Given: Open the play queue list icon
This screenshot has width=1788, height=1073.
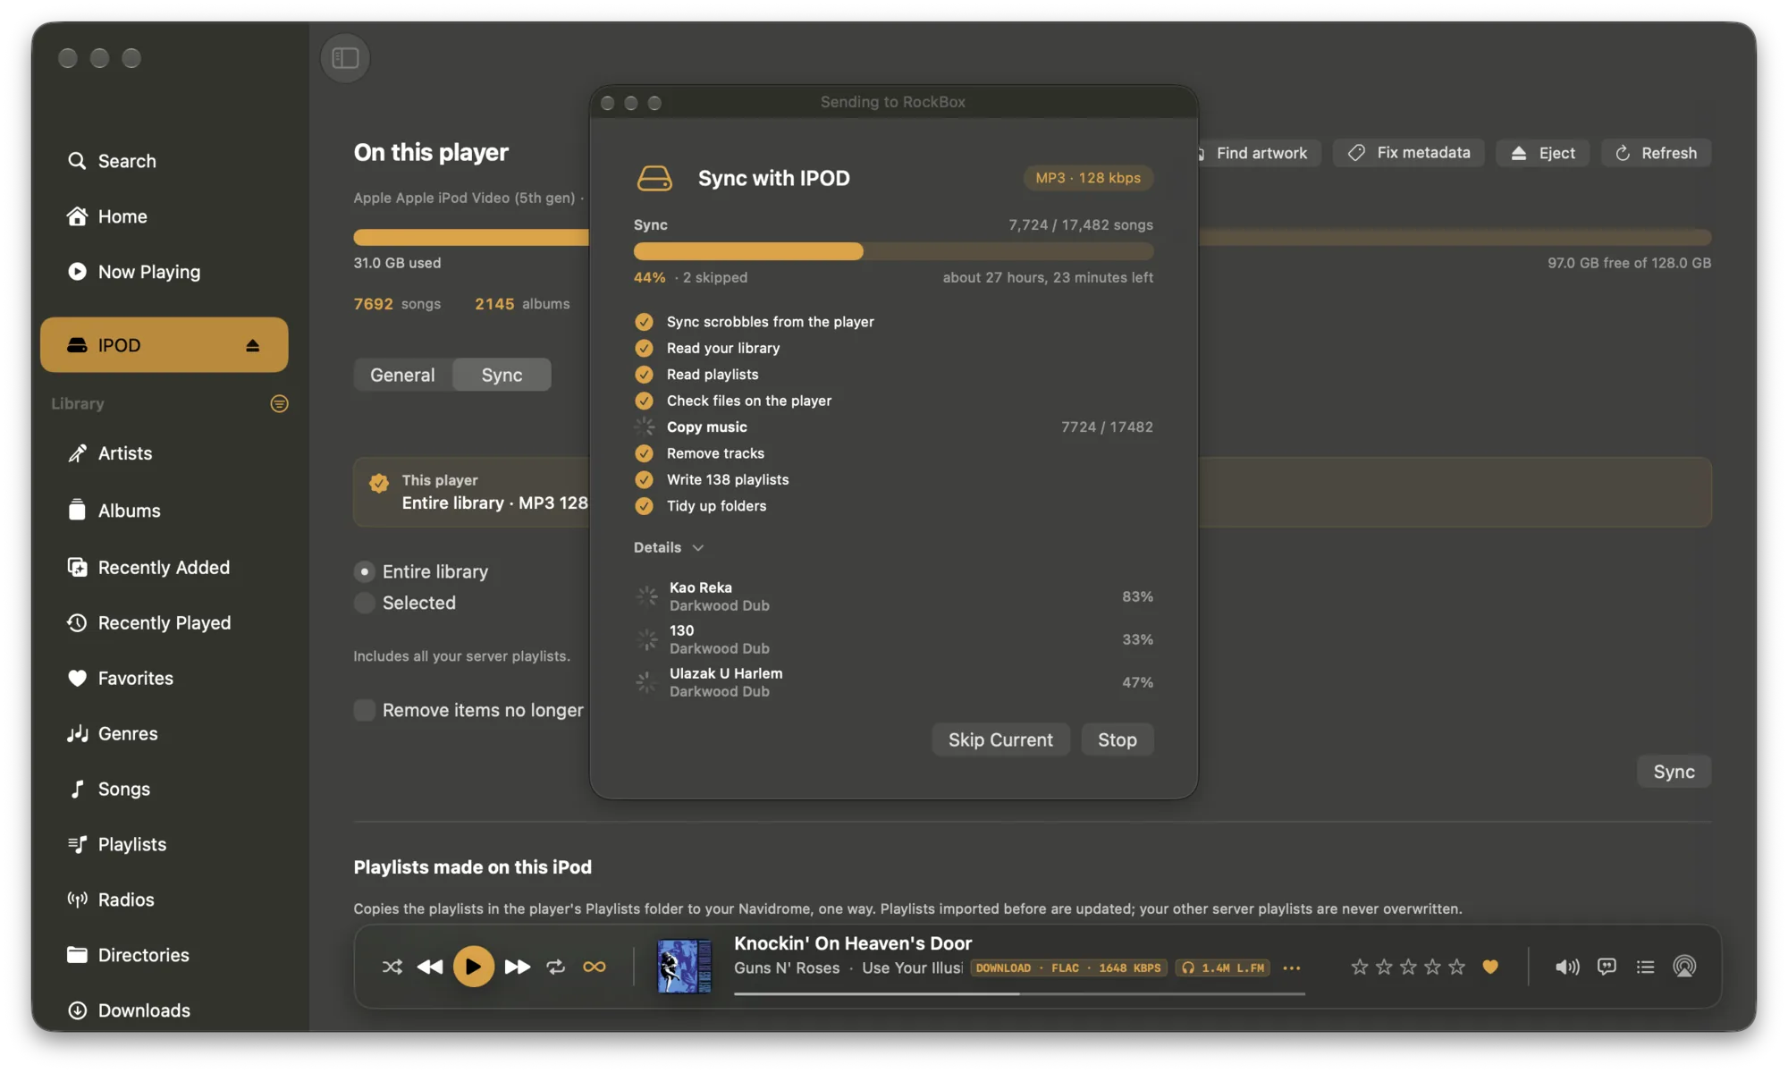Looking at the screenshot, I should (x=1645, y=967).
